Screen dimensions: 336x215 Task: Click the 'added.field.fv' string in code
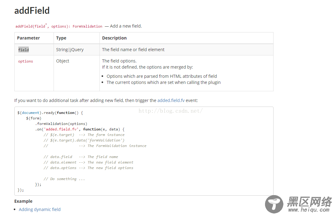[x=61, y=129]
